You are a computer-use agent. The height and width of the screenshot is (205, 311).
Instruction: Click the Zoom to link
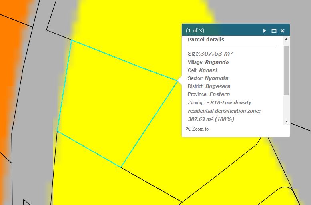(x=200, y=129)
